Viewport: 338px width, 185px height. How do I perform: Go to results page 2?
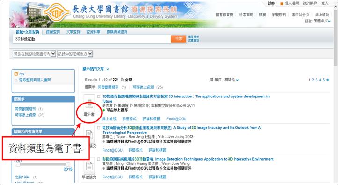[x=313, y=80]
